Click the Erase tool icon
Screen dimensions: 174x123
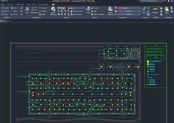22,8
